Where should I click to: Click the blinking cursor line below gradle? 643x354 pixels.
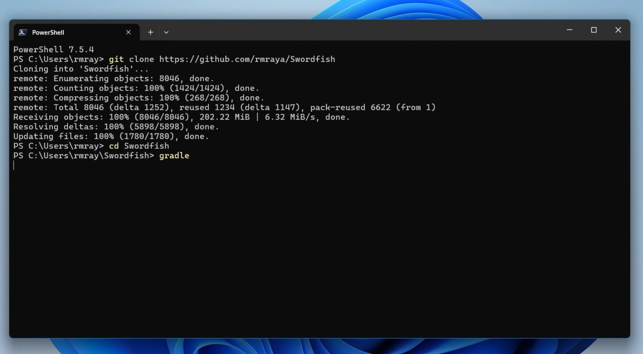pyautogui.click(x=14, y=166)
